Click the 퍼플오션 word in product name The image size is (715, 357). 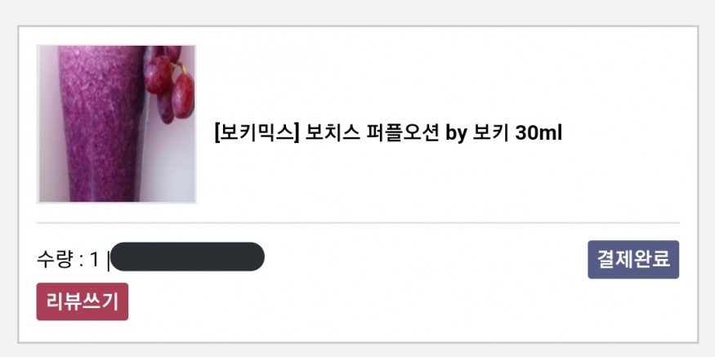pos(403,133)
